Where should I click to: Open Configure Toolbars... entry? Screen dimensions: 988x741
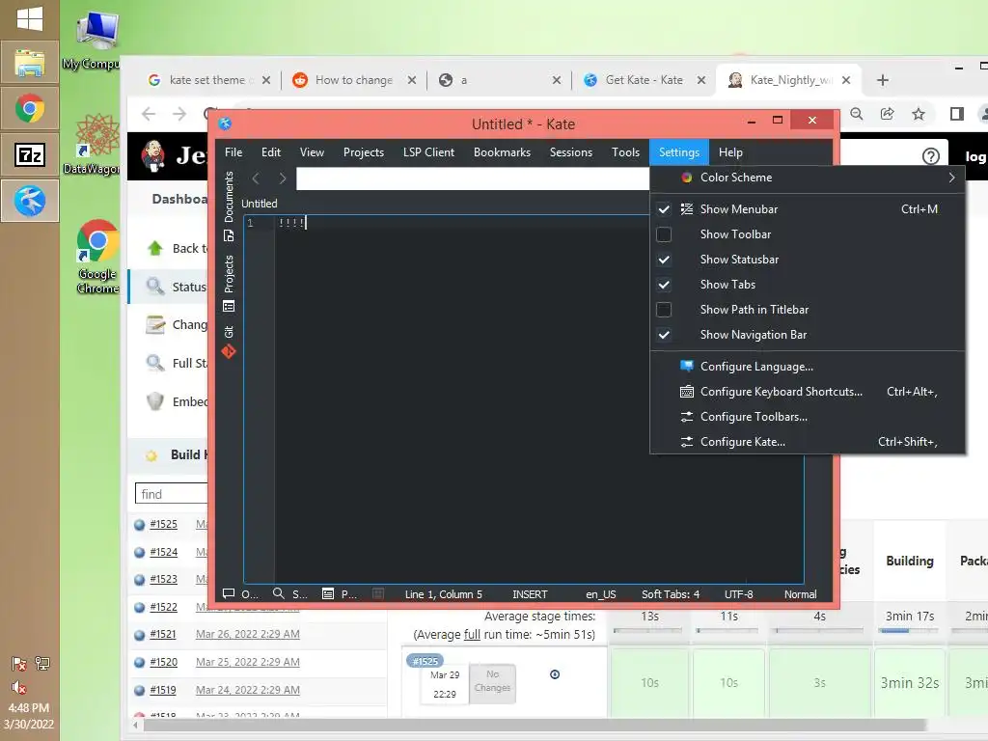tap(808, 417)
